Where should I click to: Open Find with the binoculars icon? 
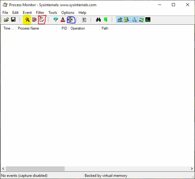[98, 20]
